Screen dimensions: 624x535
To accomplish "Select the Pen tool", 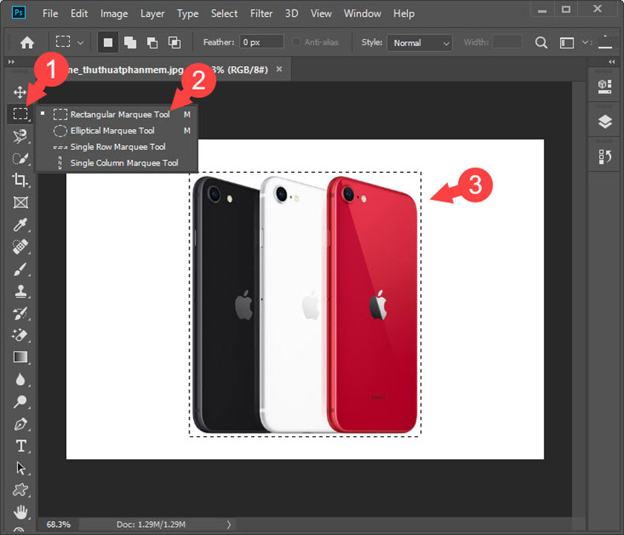I will pos(20,424).
